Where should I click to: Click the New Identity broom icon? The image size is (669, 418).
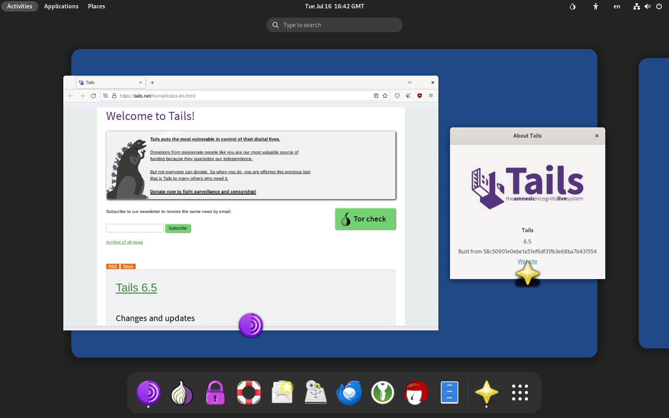408,96
